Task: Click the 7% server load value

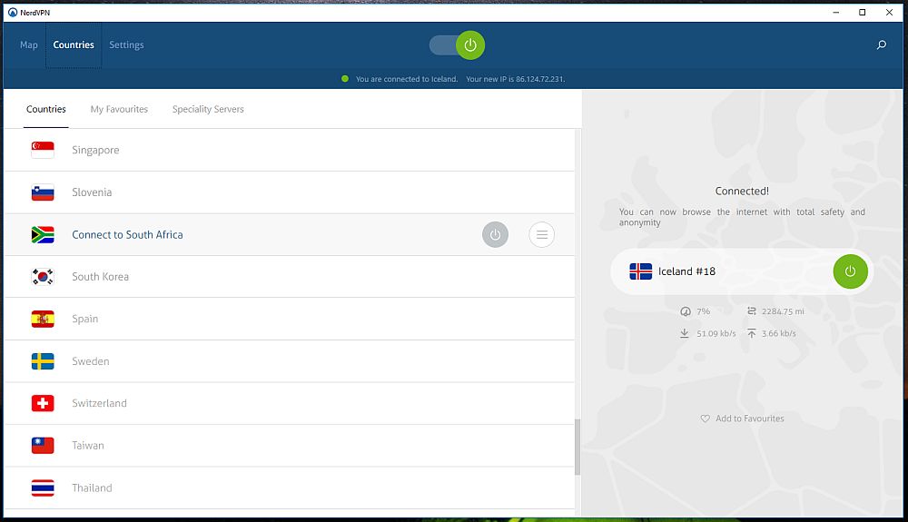Action: click(x=703, y=311)
